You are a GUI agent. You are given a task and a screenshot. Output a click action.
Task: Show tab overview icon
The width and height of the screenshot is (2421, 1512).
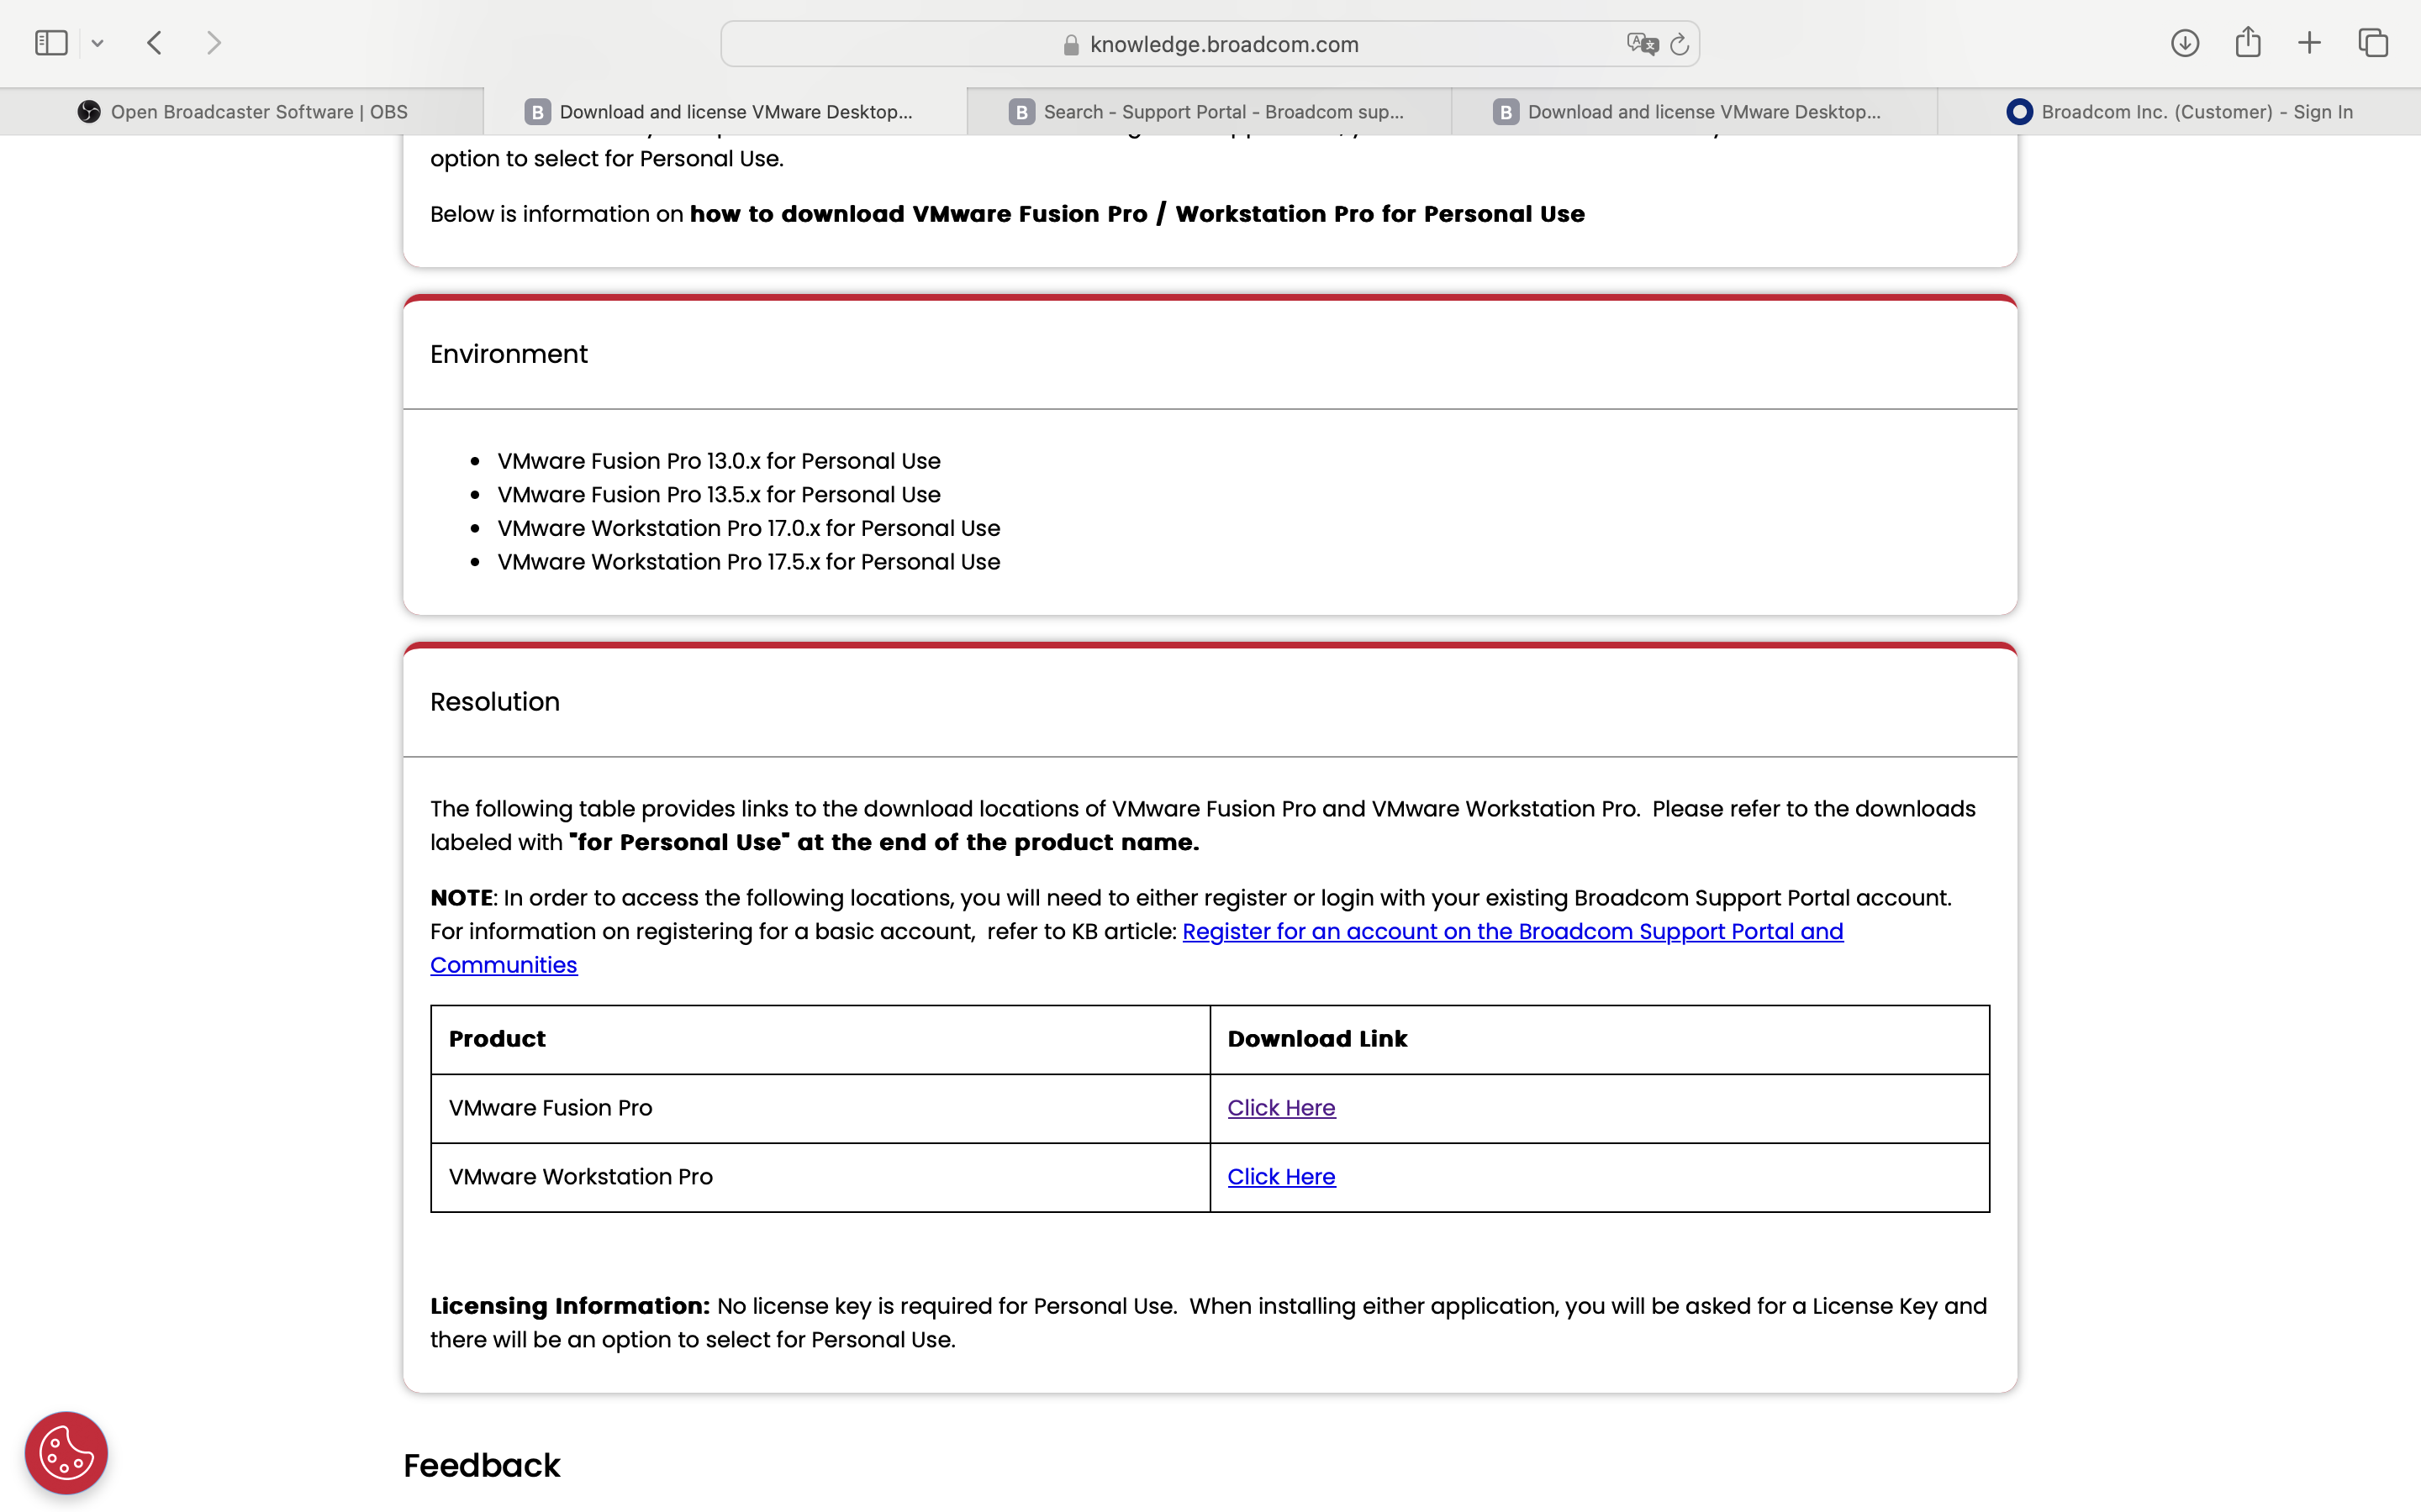click(2373, 43)
